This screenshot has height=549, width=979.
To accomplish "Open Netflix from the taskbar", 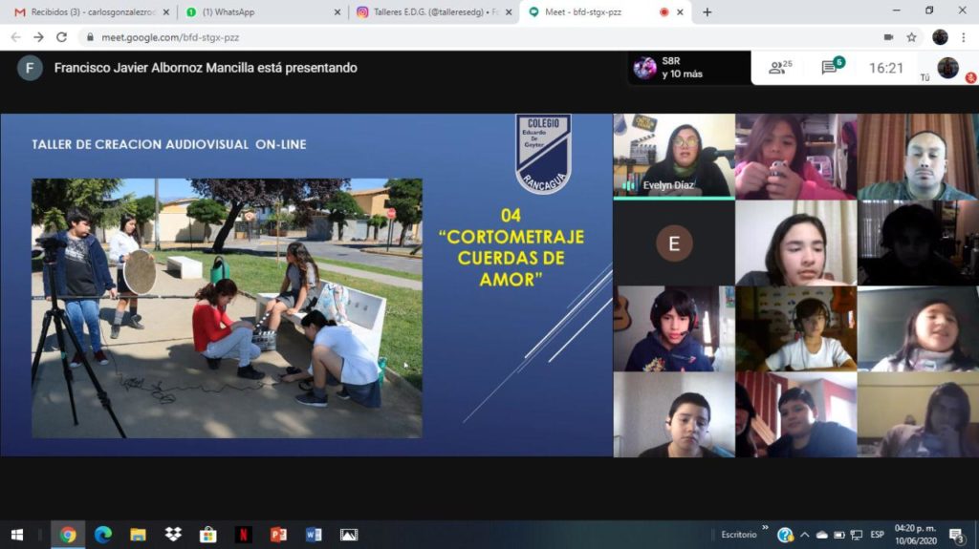I will (x=243, y=535).
